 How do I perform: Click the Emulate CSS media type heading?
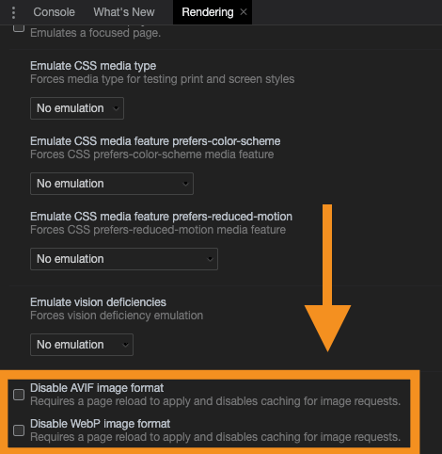tap(93, 66)
